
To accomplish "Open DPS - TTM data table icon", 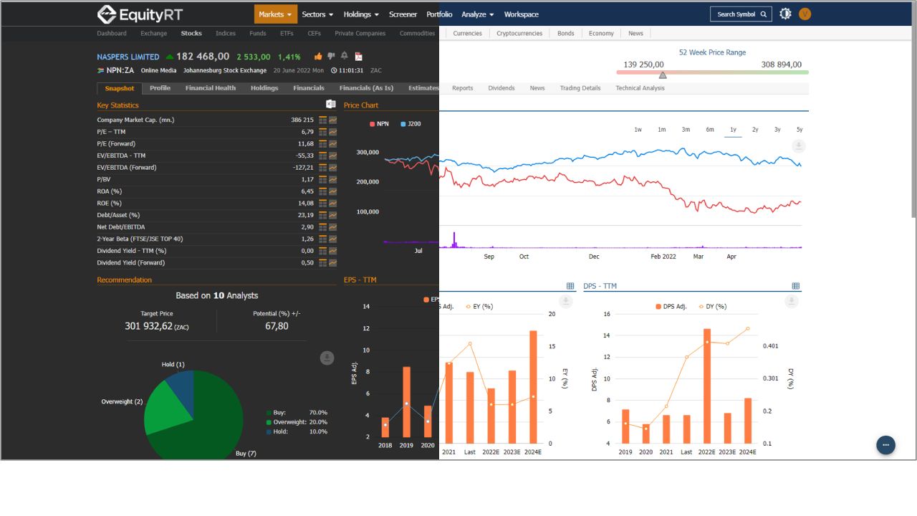I will click(x=795, y=286).
